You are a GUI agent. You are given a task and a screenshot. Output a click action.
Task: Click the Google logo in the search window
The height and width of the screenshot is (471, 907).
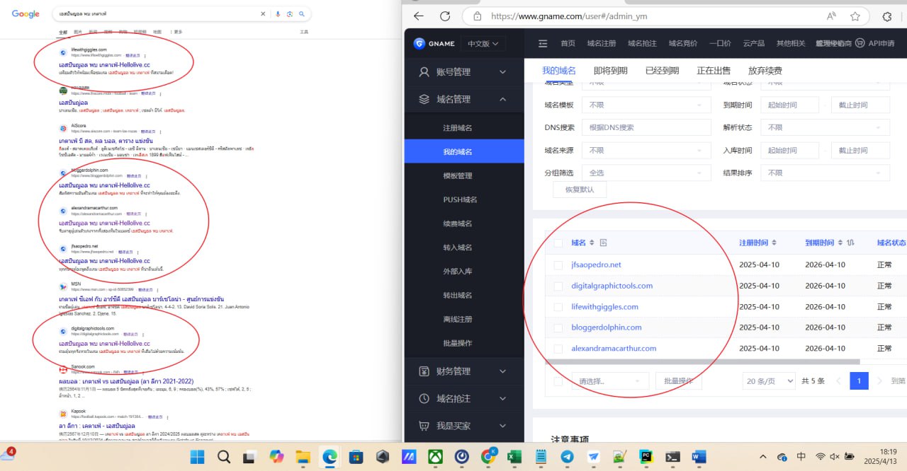26,14
